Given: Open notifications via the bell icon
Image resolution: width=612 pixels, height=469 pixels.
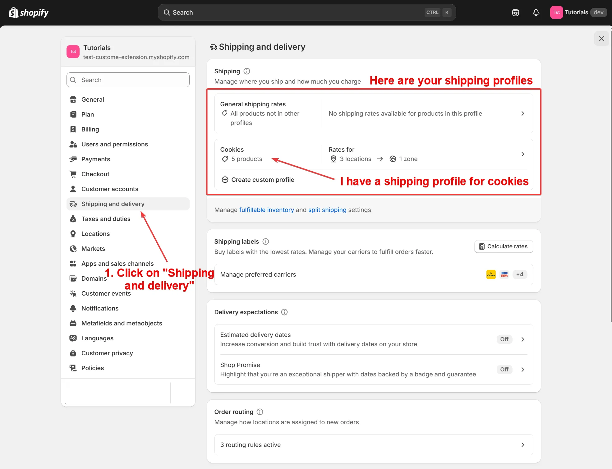Looking at the screenshot, I should pos(536,12).
